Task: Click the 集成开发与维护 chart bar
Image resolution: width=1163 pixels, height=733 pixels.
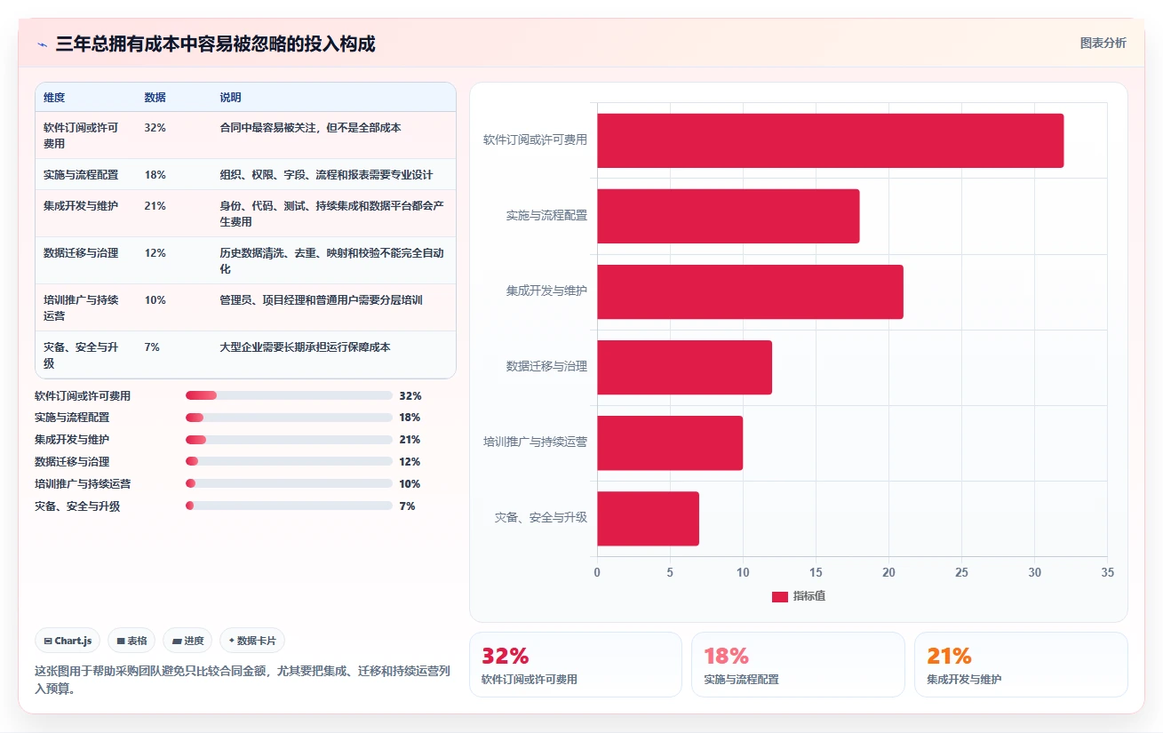Action: tap(750, 291)
